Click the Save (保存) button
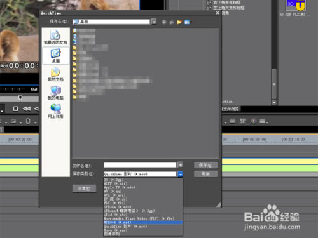Screen dimensions: 318x238 click(205, 165)
